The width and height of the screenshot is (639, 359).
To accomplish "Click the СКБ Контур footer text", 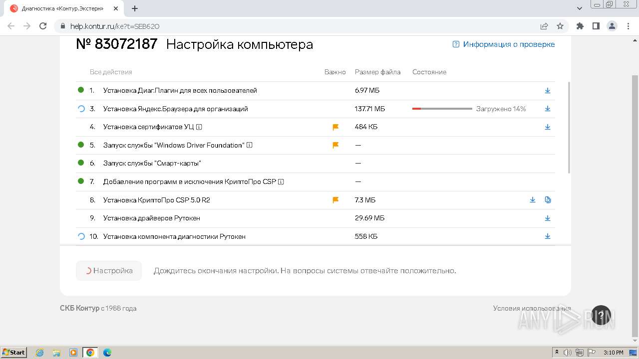I will (80, 308).
